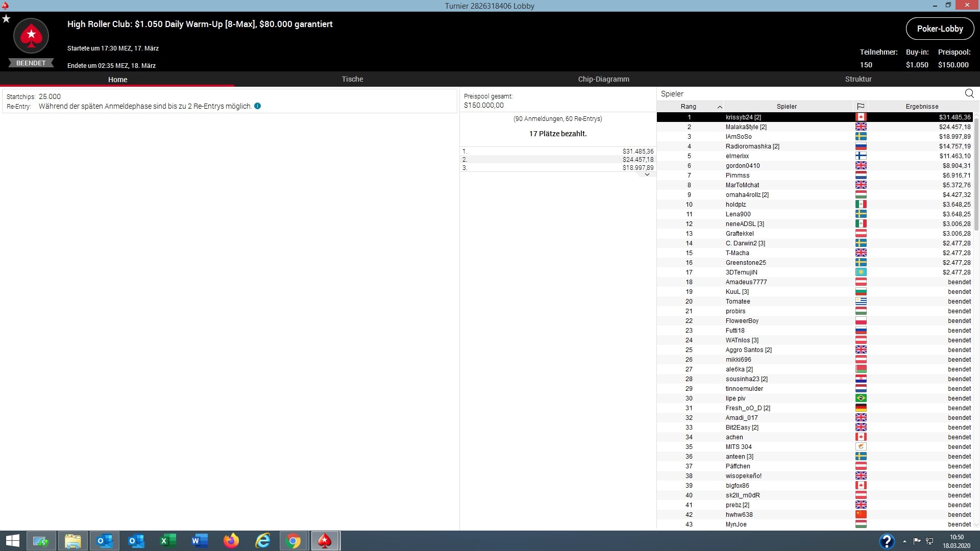Click the PokerStars spade tournament logo
This screenshot has width=980, height=551.
31,36
